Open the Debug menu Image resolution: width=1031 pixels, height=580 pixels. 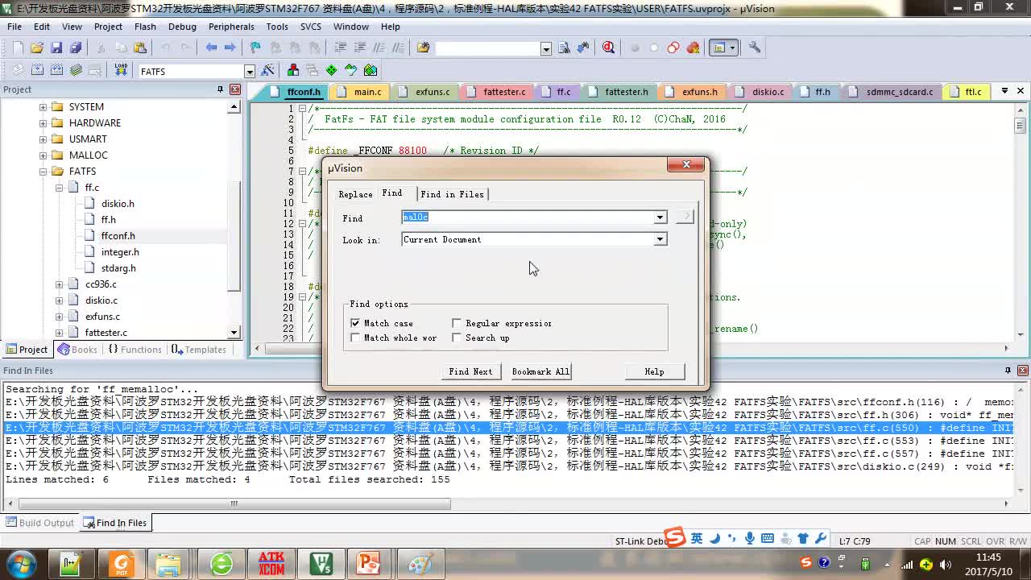coord(182,27)
